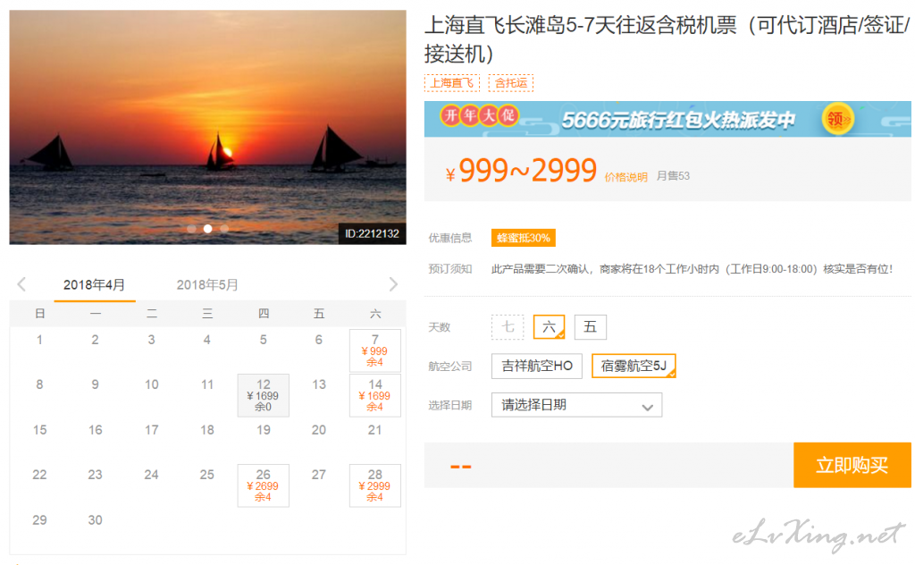Click the previous month arrow on calendar
The height and width of the screenshot is (565, 915).
[x=21, y=284]
